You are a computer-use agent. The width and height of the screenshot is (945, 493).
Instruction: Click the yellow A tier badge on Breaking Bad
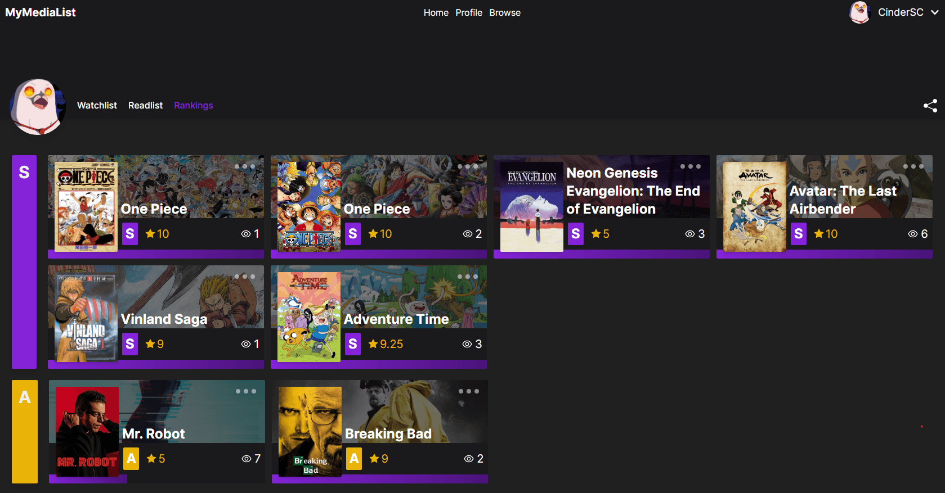(354, 459)
